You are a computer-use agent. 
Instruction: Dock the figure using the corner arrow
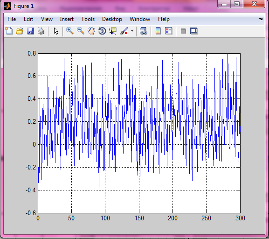click(x=261, y=19)
